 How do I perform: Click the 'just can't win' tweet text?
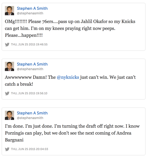click(x=70, y=81)
